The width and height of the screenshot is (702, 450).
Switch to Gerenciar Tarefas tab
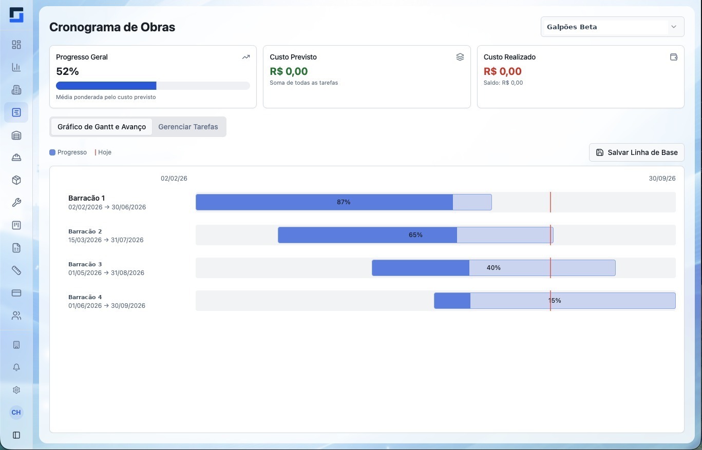(188, 127)
